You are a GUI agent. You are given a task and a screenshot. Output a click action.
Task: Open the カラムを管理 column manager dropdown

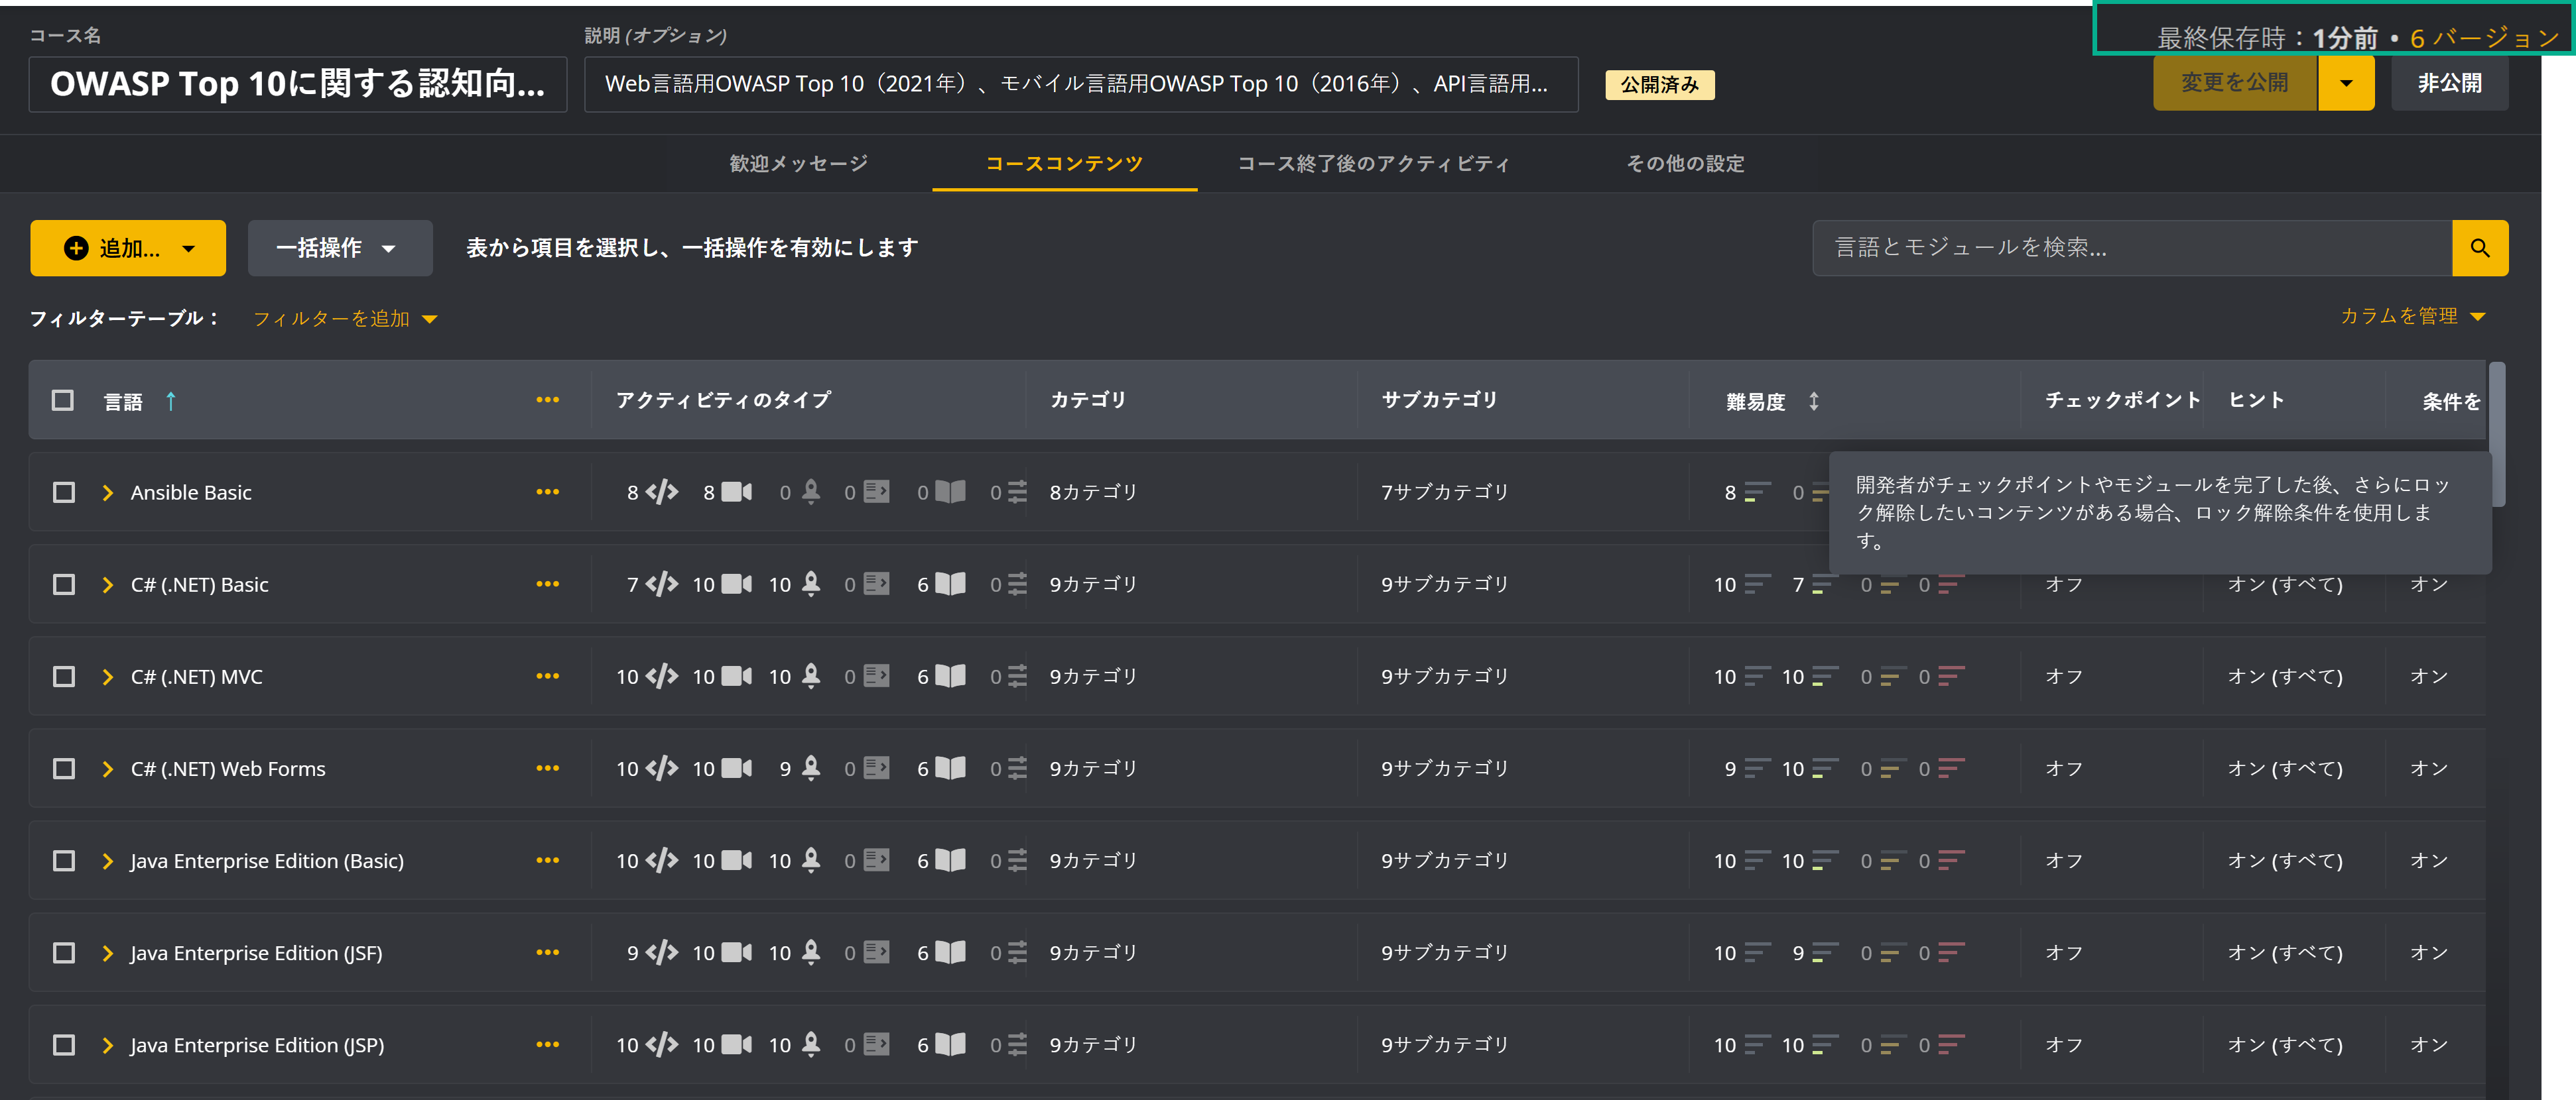tap(2411, 315)
